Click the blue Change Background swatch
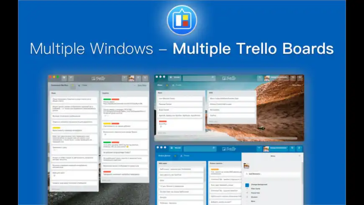Screen dimensions: 364x205 (x=247, y=185)
